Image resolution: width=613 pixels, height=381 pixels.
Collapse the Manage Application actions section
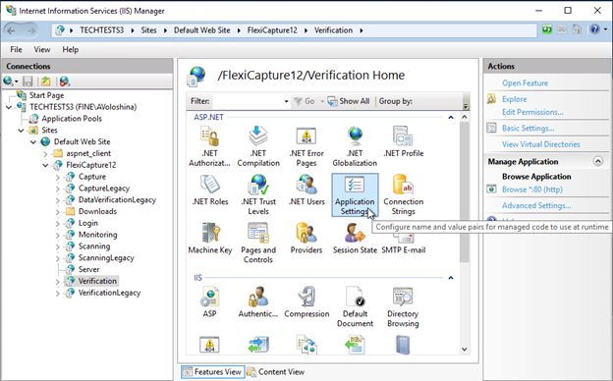point(597,161)
